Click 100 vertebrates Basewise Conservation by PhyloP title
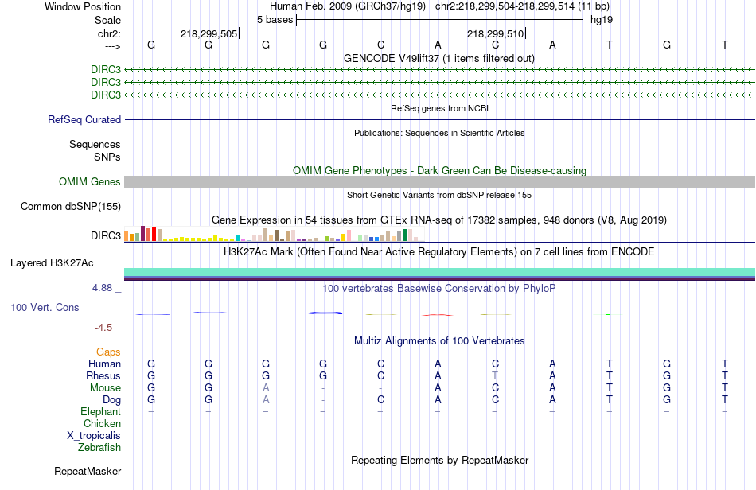This screenshot has width=756, height=490. click(x=439, y=288)
